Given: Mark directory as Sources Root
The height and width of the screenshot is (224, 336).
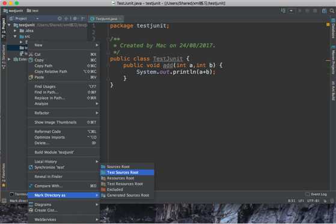Looking at the screenshot, I should tap(127, 166).
